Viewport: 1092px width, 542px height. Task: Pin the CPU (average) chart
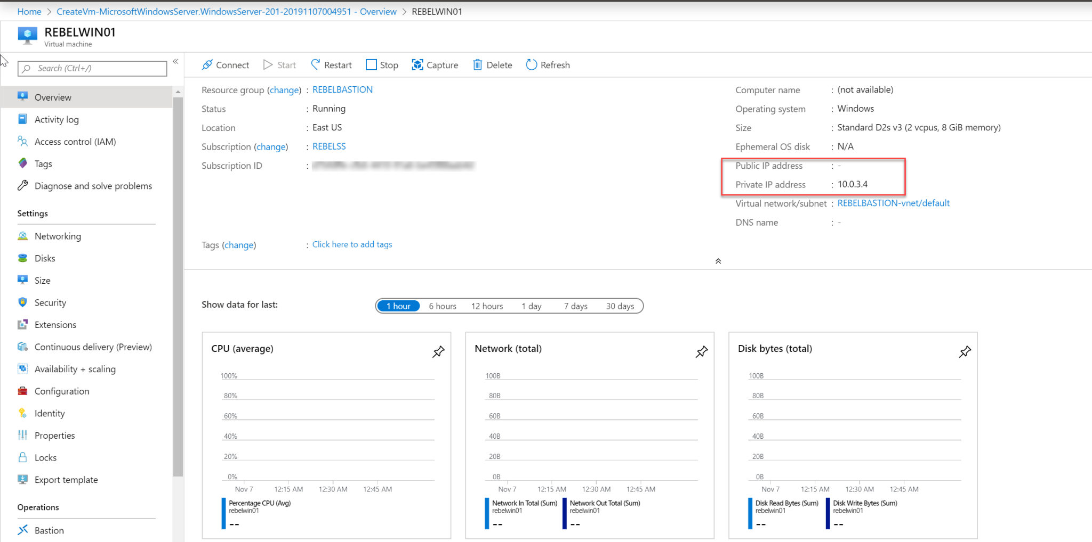click(x=438, y=352)
